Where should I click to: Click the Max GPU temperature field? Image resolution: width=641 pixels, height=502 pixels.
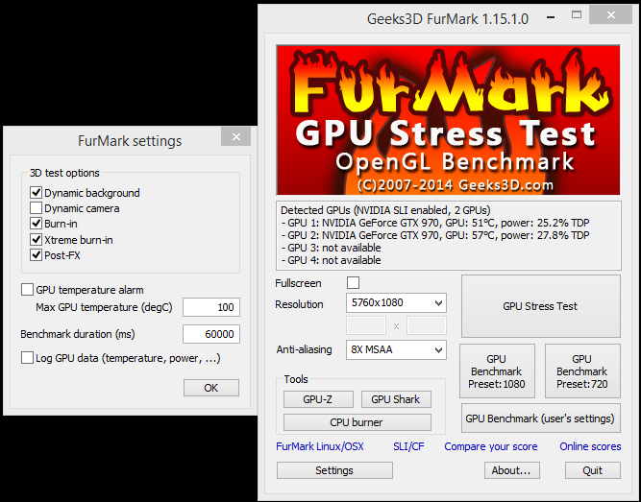[211, 307]
